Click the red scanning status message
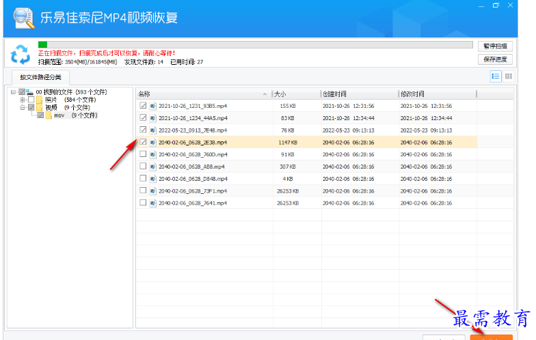This screenshot has width=536, height=340. 107,53
